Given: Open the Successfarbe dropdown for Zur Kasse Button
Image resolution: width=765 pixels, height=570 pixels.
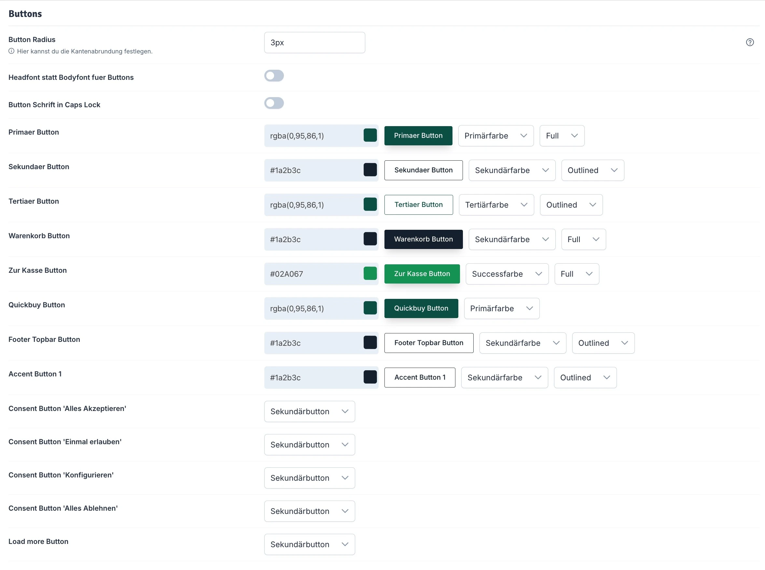Looking at the screenshot, I should click(507, 274).
